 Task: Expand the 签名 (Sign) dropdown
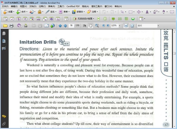point(56,12)
